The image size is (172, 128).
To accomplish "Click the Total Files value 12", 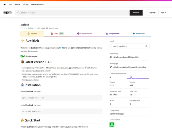I will [131, 94].
